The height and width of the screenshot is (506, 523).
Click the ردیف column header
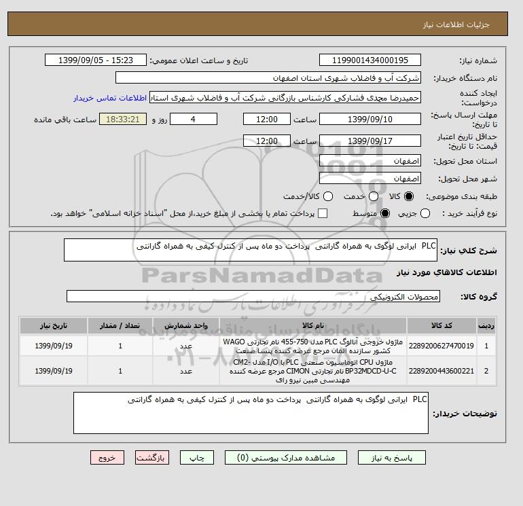[486, 325]
